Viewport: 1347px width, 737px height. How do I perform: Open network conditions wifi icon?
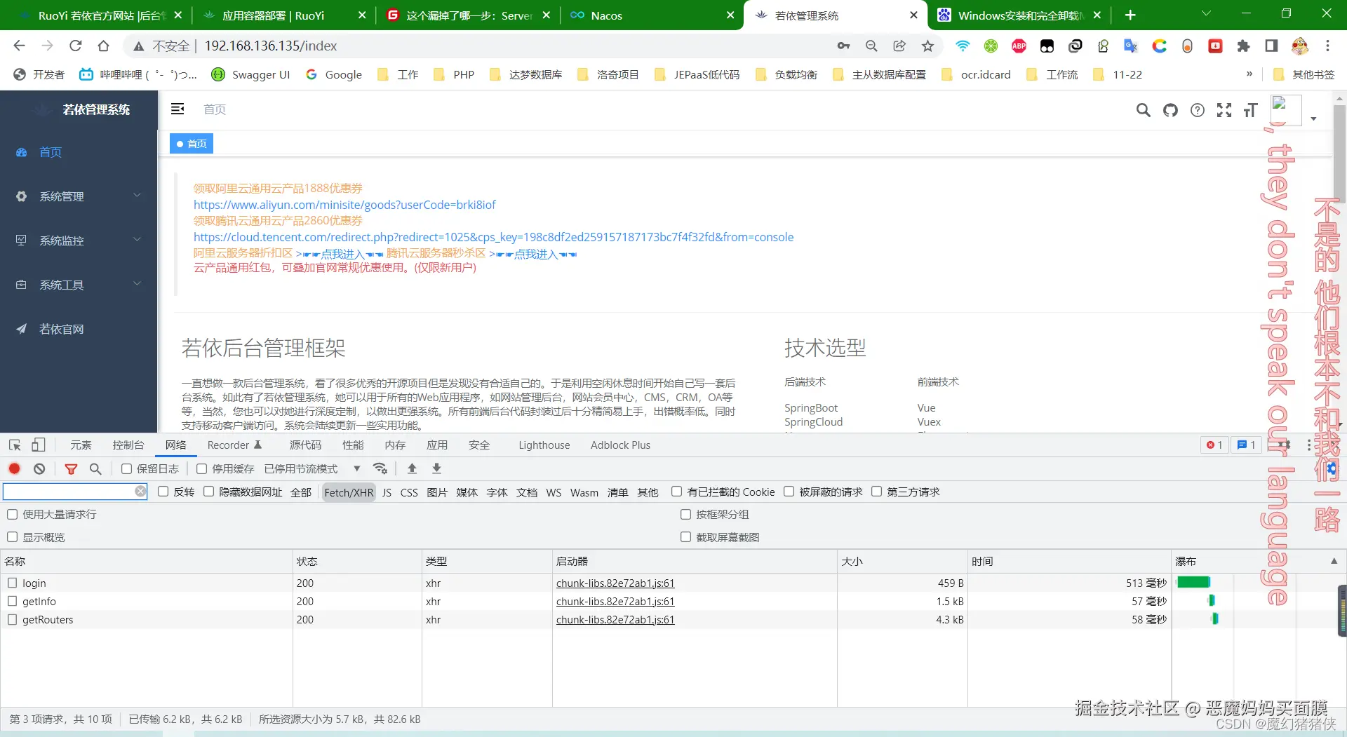pos(380,468)
